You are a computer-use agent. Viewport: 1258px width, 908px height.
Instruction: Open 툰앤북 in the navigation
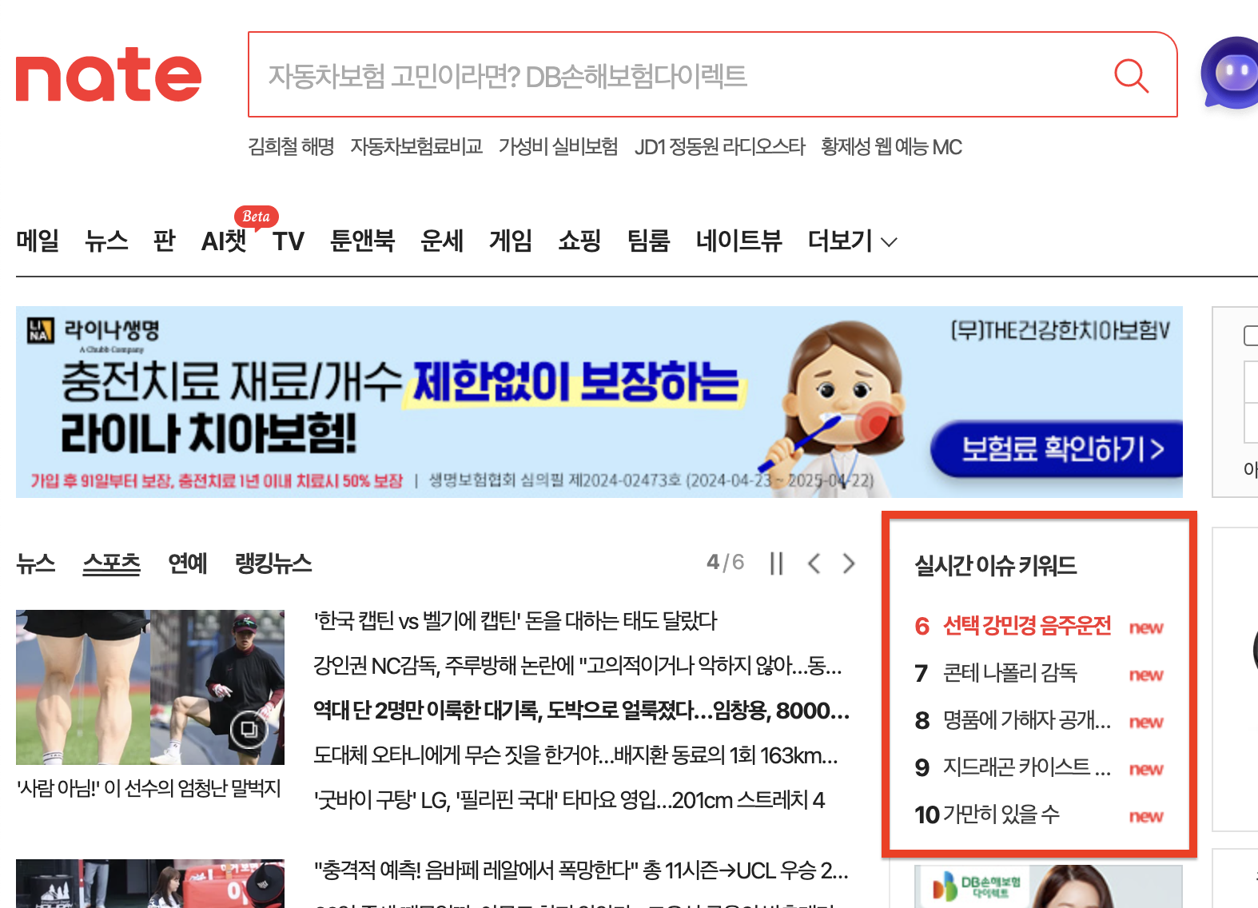pos(362,241)
